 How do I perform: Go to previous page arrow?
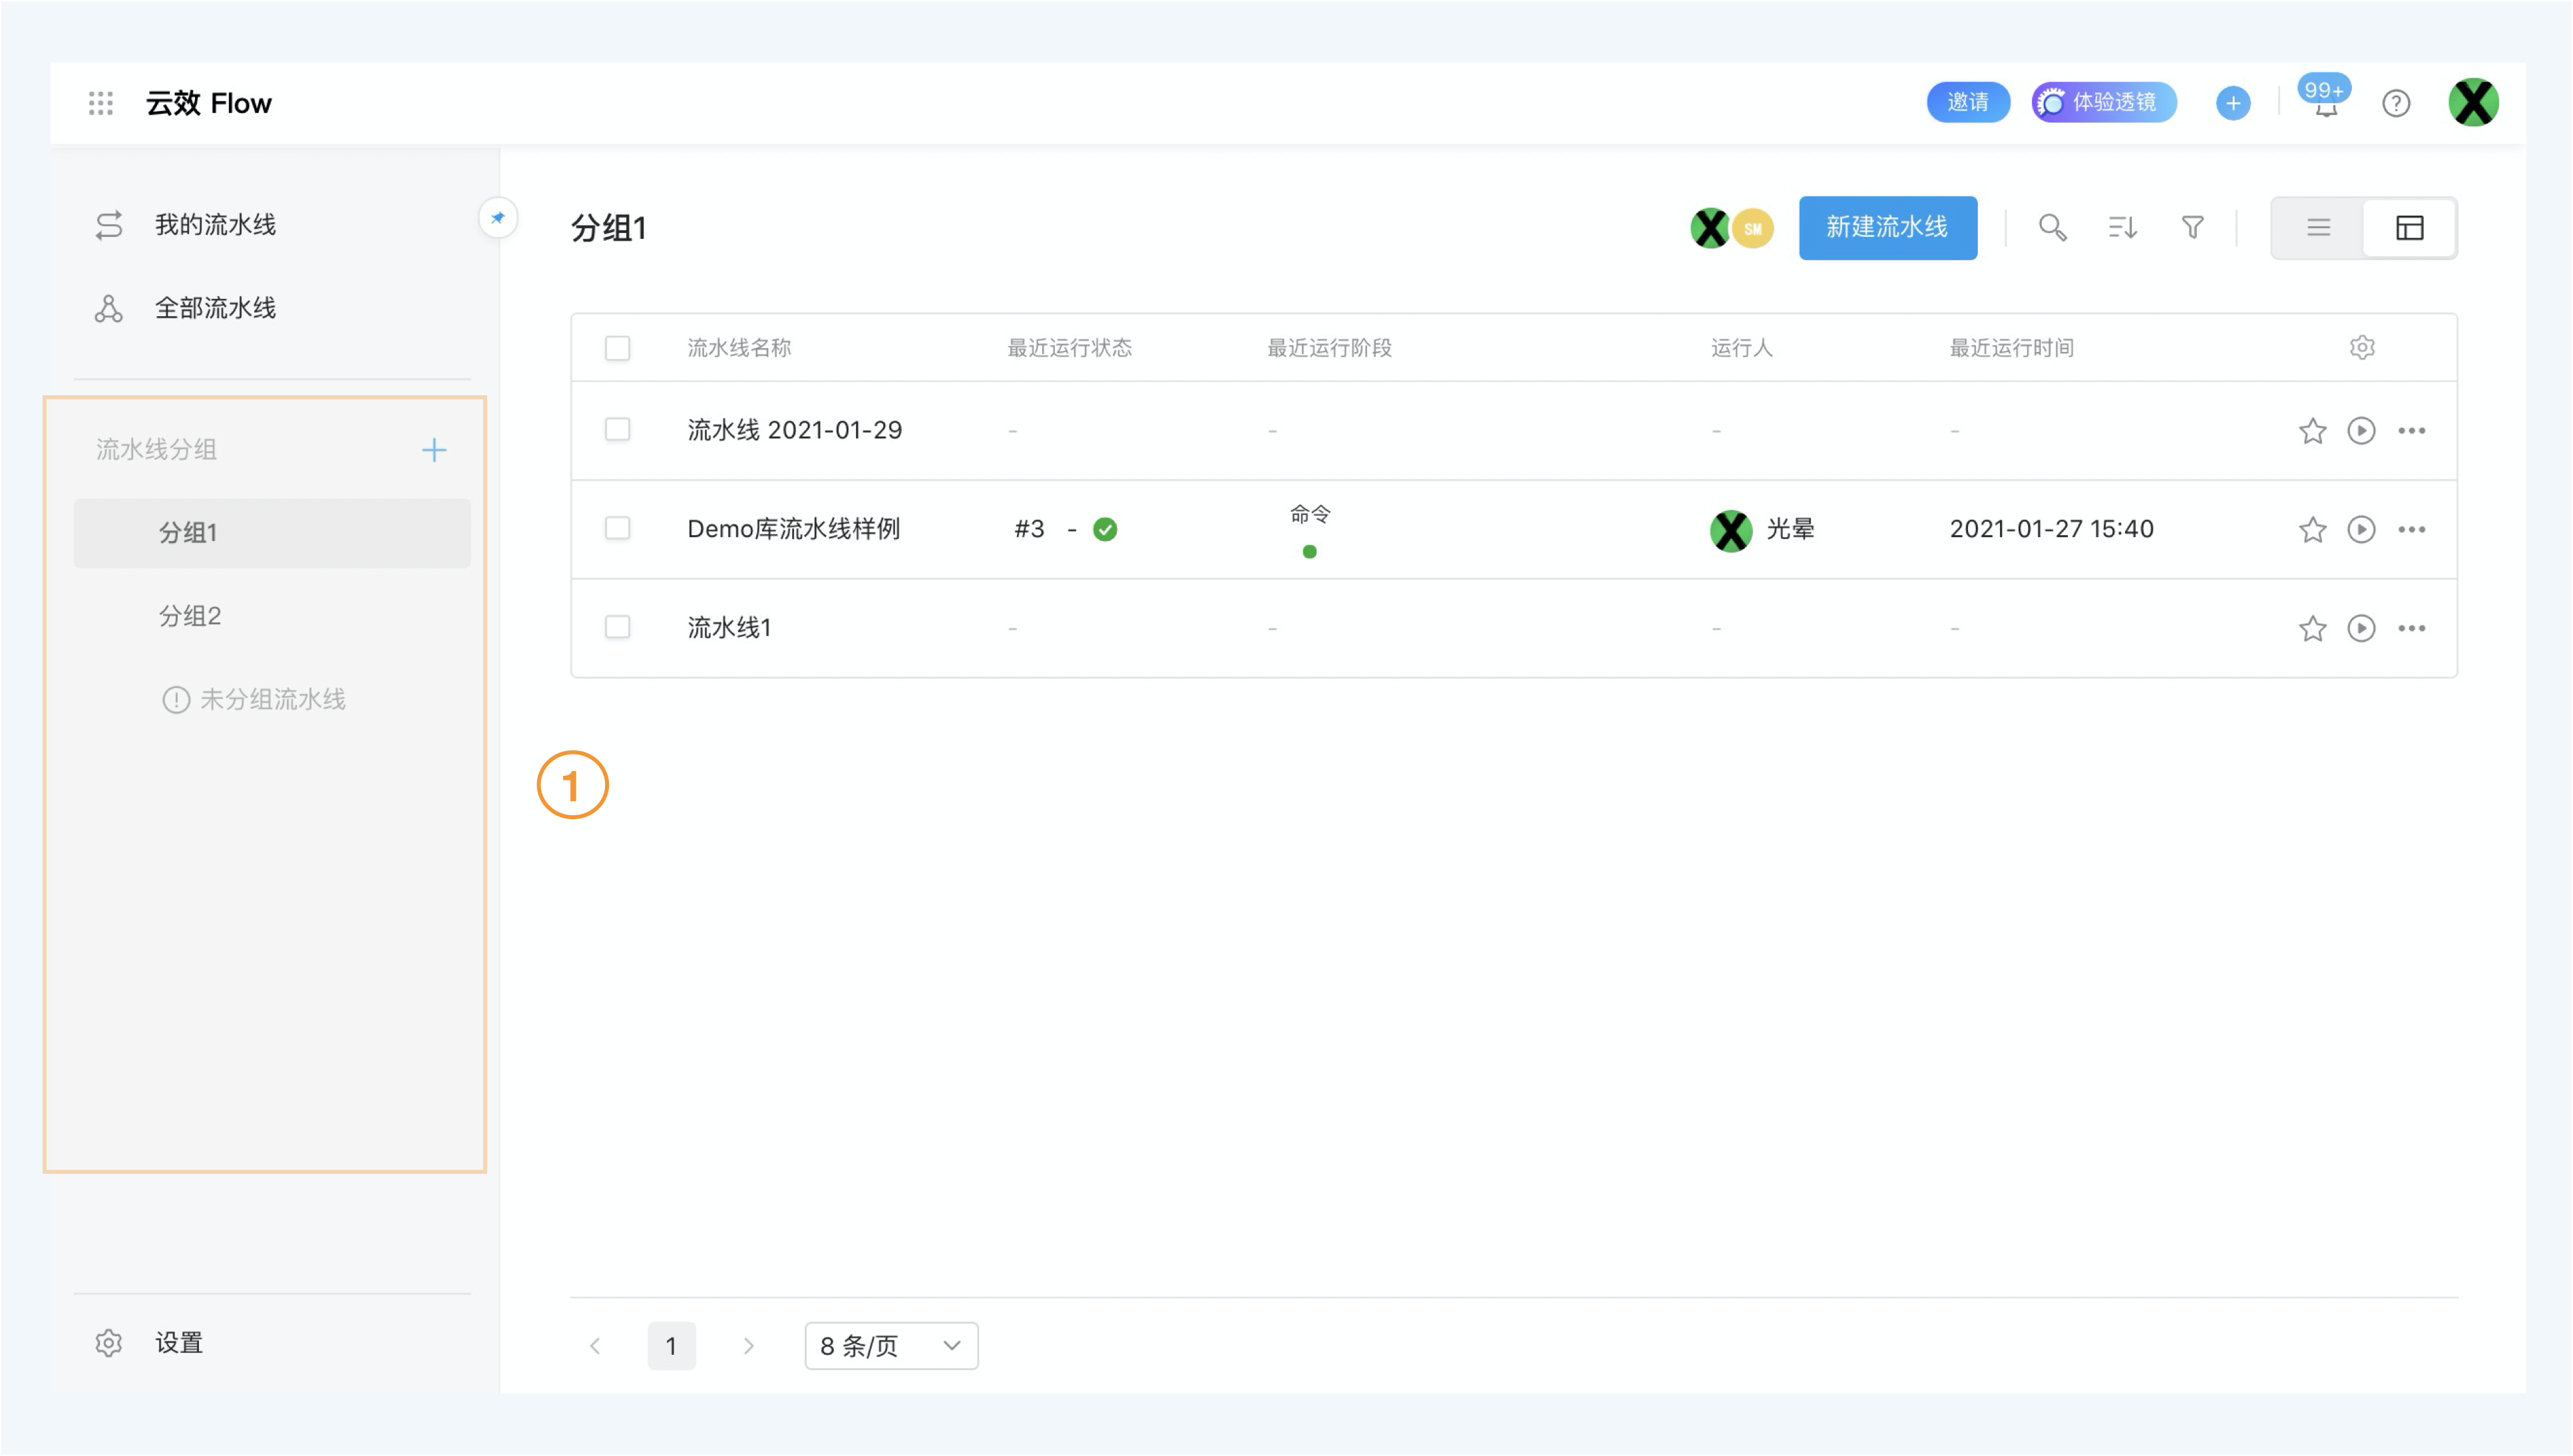point(595,1345)
